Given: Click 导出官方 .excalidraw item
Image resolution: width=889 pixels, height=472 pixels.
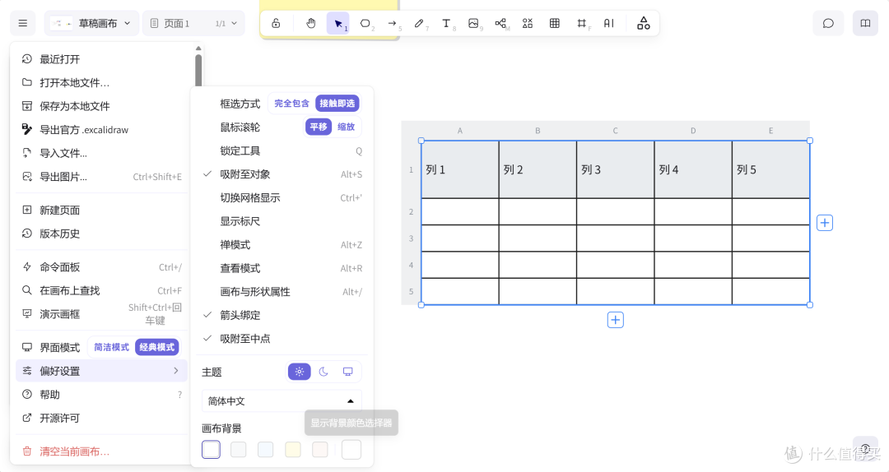Looking at the screenshot, I should [x=101, y=130].
